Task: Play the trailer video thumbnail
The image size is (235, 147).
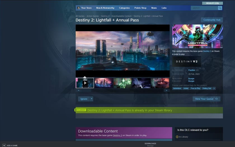Action: coord(85,83)
